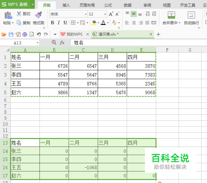Increase indent icon

tap(154, 14)
